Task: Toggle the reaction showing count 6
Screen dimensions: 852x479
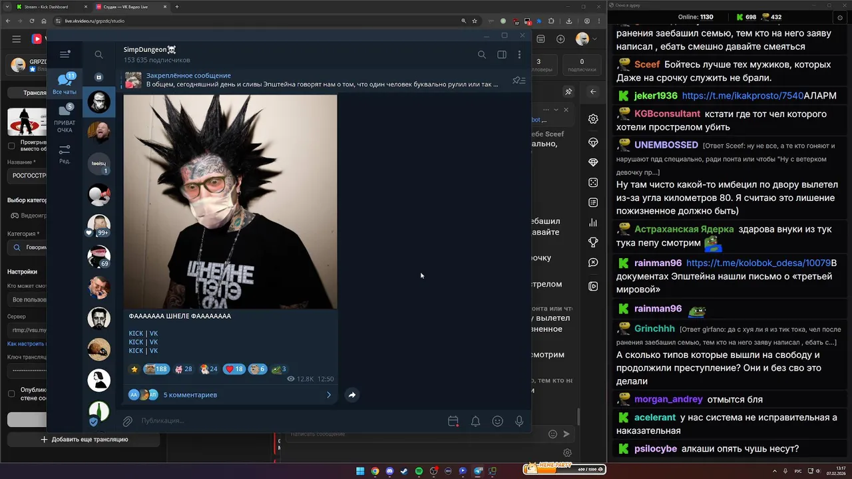Action: point(257,369)
